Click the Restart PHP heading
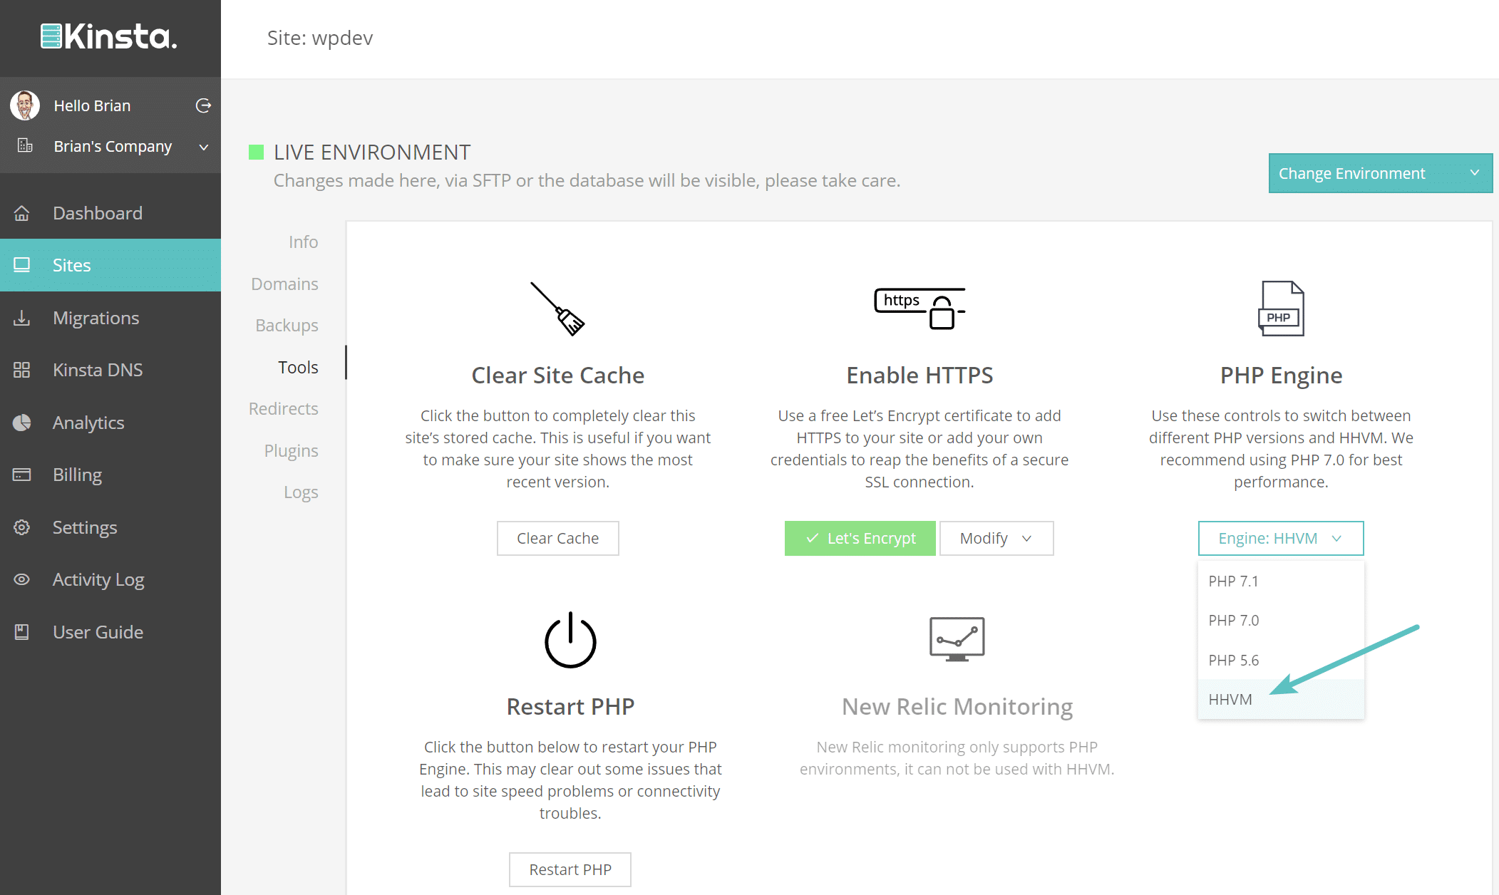 coord(570,706)
